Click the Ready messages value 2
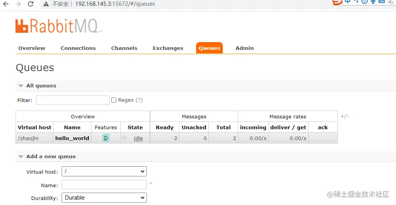This screenshot has width=396, height=205. (x=176, y=138)
